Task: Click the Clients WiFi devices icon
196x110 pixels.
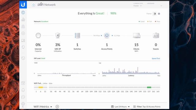Action: coord(136,35)
